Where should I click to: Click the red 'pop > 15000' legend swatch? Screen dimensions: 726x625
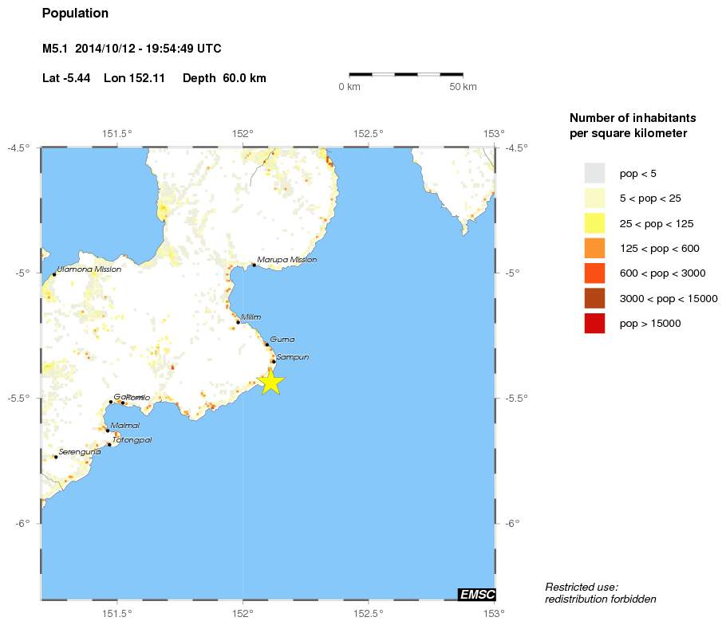(594, 324)
